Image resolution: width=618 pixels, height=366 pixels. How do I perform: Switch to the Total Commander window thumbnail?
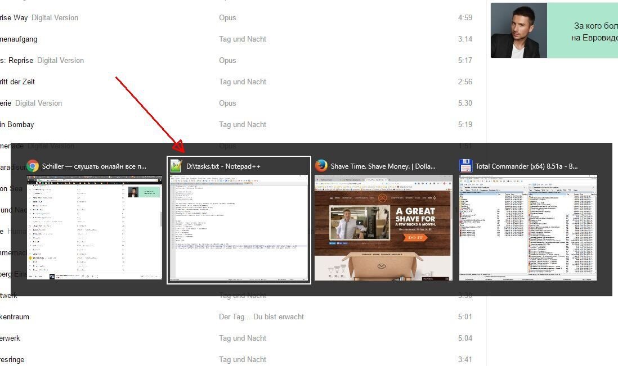click(528, 228)
